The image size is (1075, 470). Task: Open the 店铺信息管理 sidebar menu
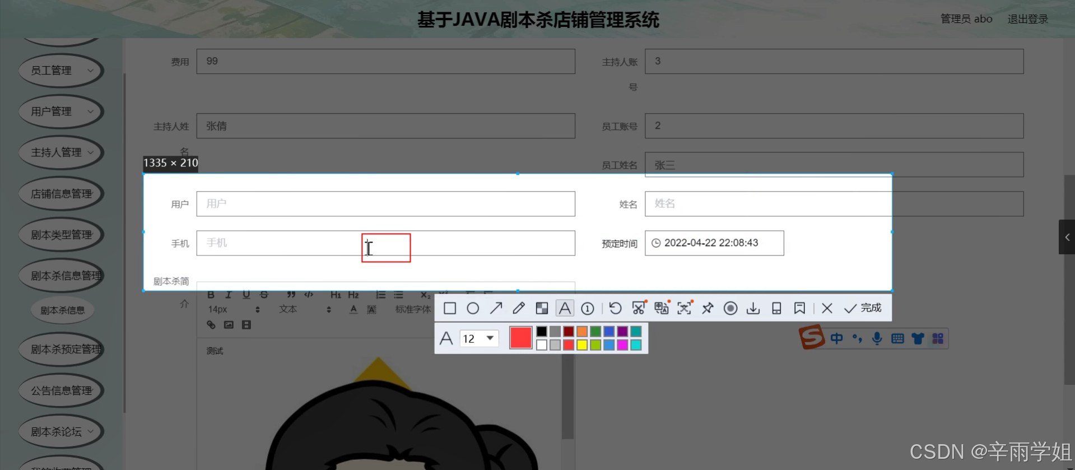61,194
